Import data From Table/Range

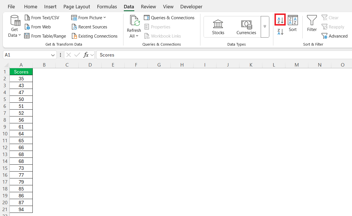pos(45,36)
